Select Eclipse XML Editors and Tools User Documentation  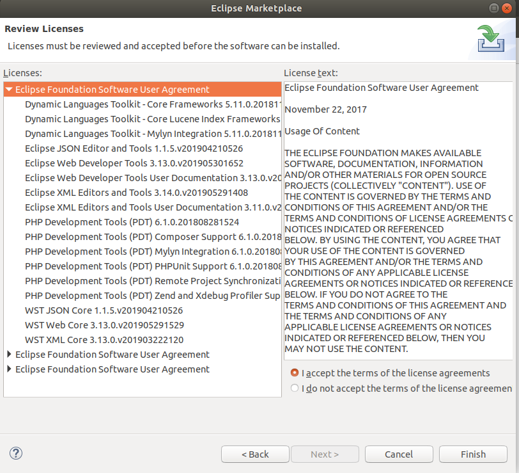(153, 207)
